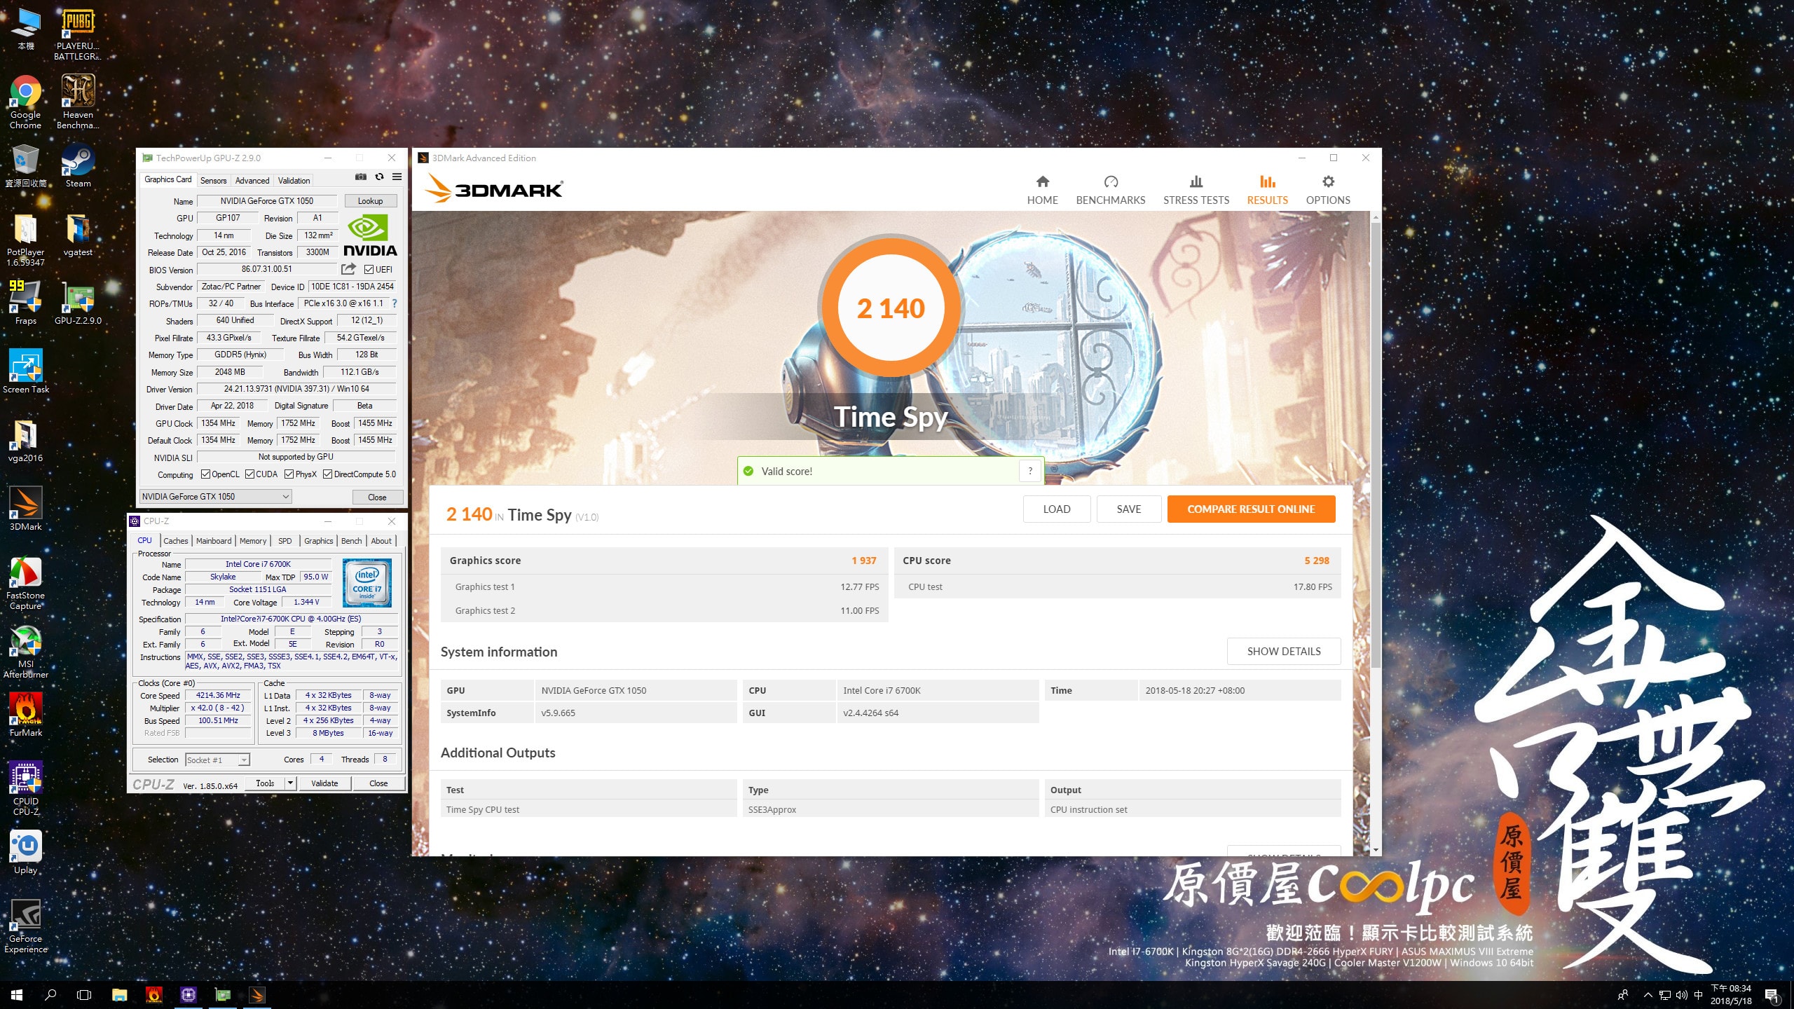
Task: Open the PotPlayer desktop shortcut
Action: pyautogui.click(x=25, y=240)
